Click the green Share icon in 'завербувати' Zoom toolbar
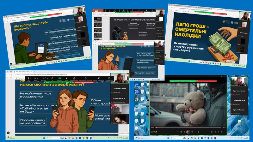This screenshot has height=142, width=253. [x=59, y=78]
